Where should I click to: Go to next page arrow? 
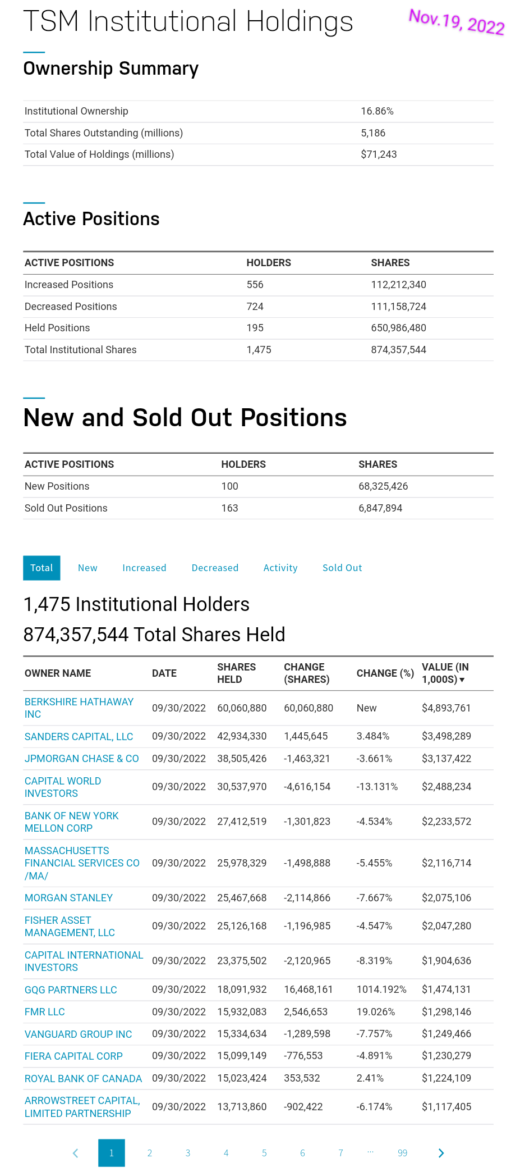(x=441, y=1153)
